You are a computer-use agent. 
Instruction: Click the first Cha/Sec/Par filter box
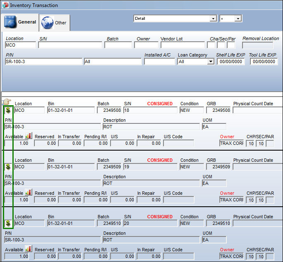pos(211,45)
